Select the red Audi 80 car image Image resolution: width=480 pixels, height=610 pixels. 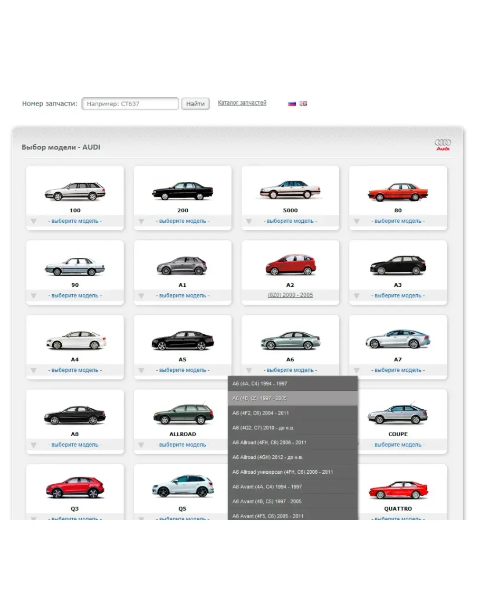coord(398,192)
